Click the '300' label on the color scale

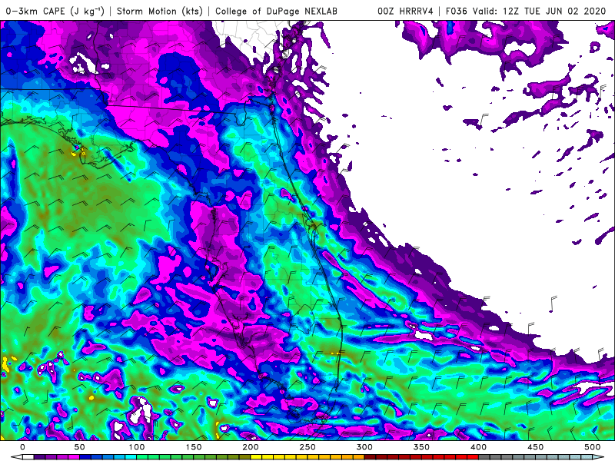coord(364,447)
